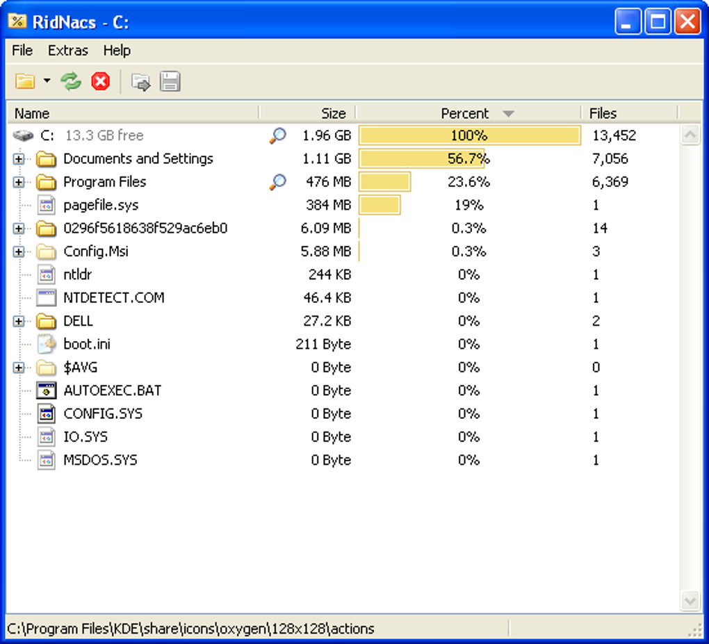The width and height of the screenshot is (709, 644).
Task: Click magnifier icon on Program Files row
Action: tap(277, 182)
